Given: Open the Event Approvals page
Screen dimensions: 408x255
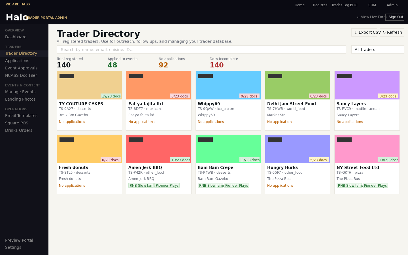Looking at the screenshot, I should pos(21,68).
